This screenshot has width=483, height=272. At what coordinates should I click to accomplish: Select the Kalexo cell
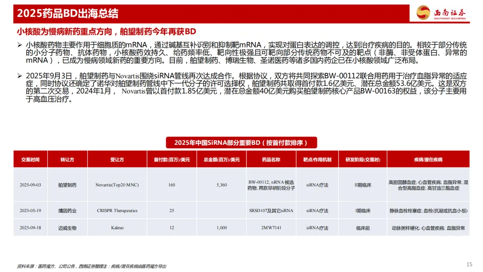point(117,228)
